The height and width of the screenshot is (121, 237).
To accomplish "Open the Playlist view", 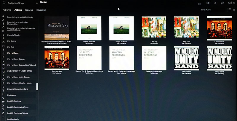I will [x=43, y=2].
